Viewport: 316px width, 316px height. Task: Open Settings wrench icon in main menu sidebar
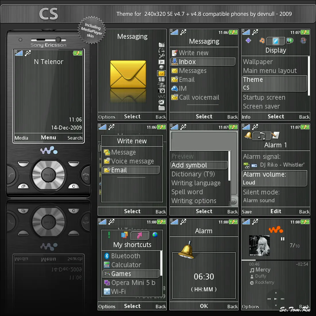(161, 56)
